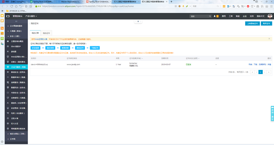Open 云盾控制台概览 in the sidebar
The image size is (274, 145).
17,41
